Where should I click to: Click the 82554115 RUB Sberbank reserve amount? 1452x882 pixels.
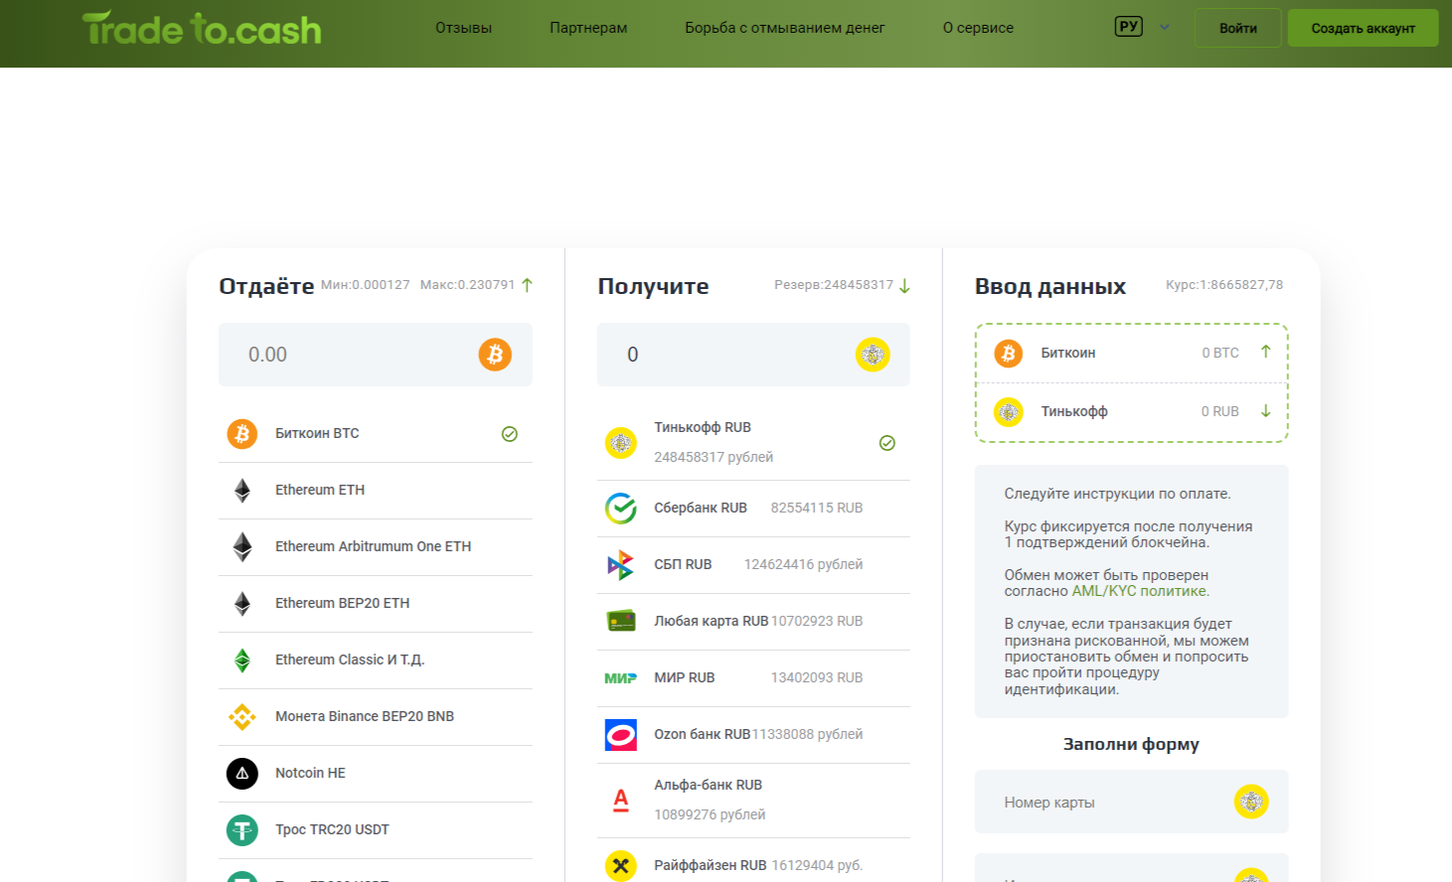pyautogui.click(x=817, y=509)
